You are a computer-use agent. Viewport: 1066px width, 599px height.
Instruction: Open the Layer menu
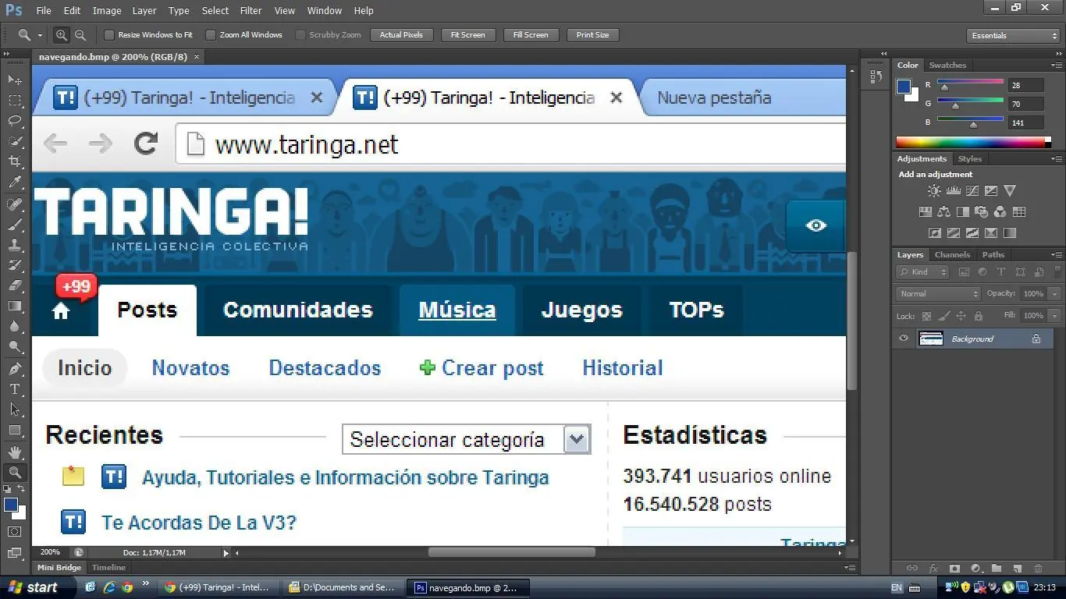pos(144,11)
